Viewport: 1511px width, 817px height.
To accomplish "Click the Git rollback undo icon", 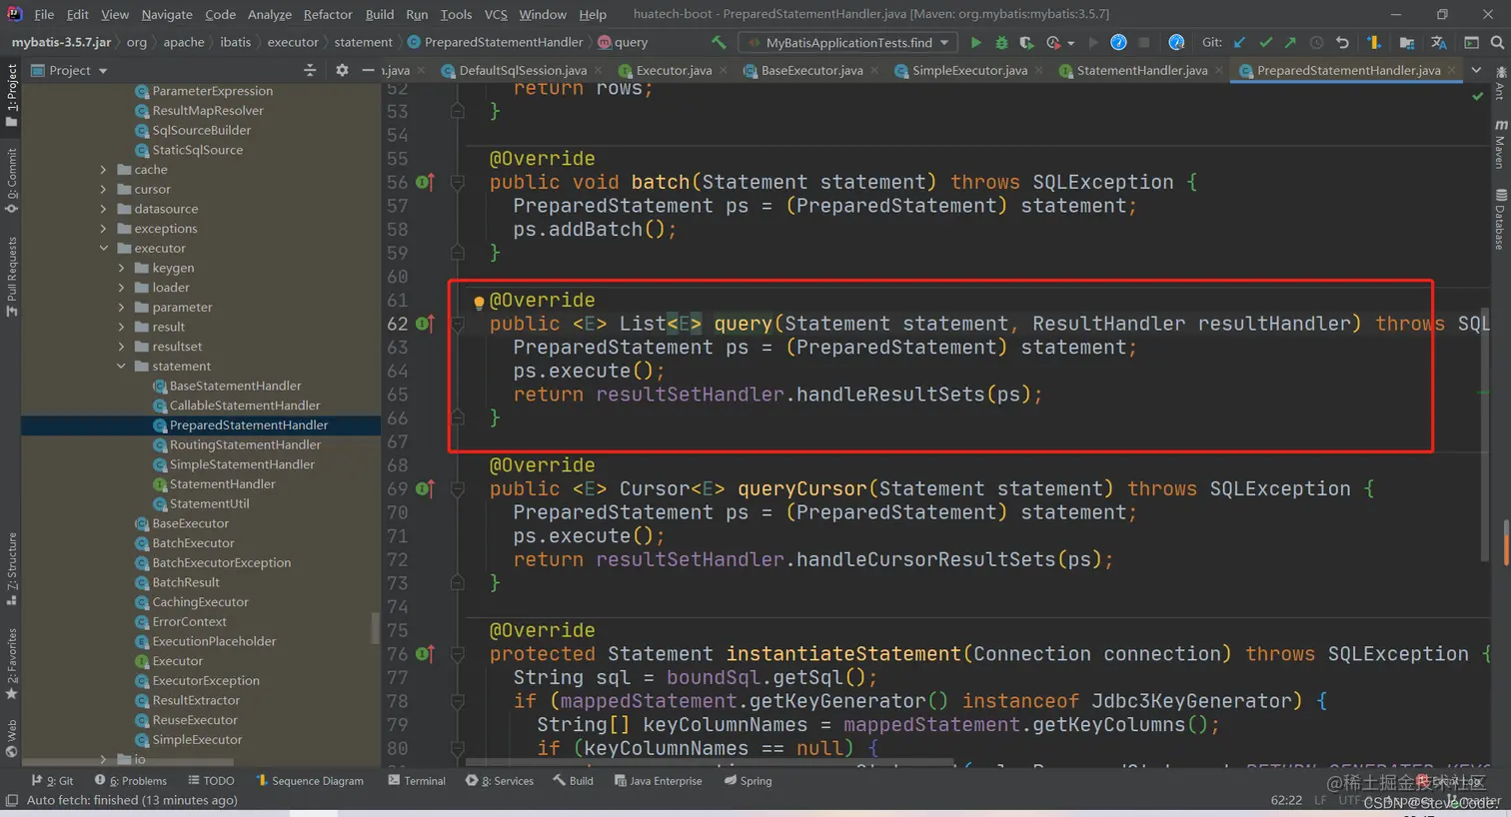I will point(1342,42).
